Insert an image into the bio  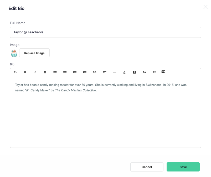coord(163,72)
